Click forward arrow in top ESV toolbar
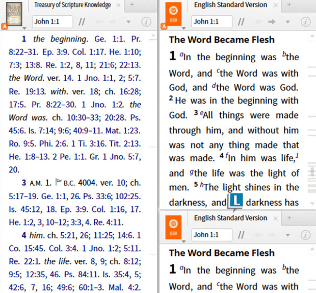This screenshot has width=316, height=293. pyautogui.click(x=272, y=22)
